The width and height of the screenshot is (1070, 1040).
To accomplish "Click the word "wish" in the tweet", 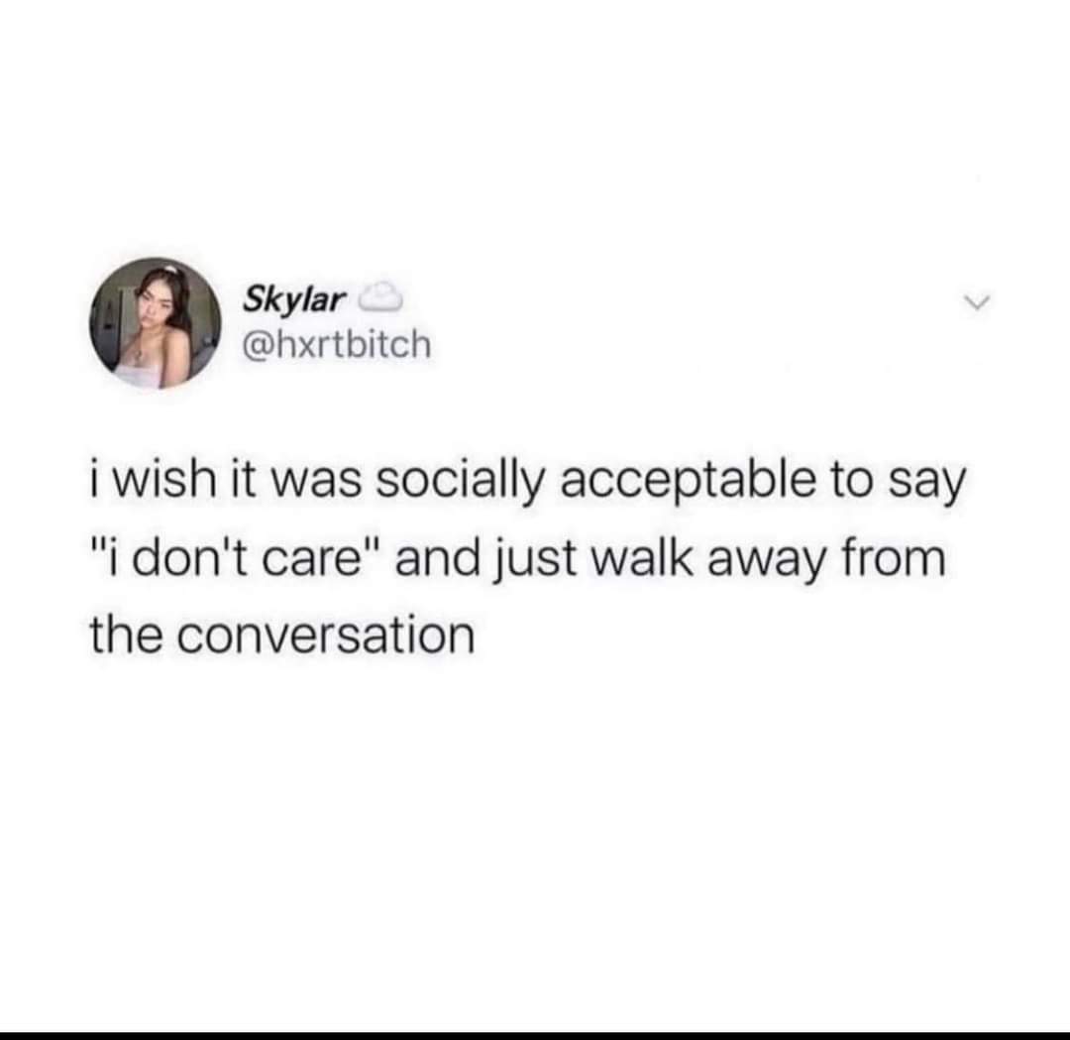I will tap(159, 480).
